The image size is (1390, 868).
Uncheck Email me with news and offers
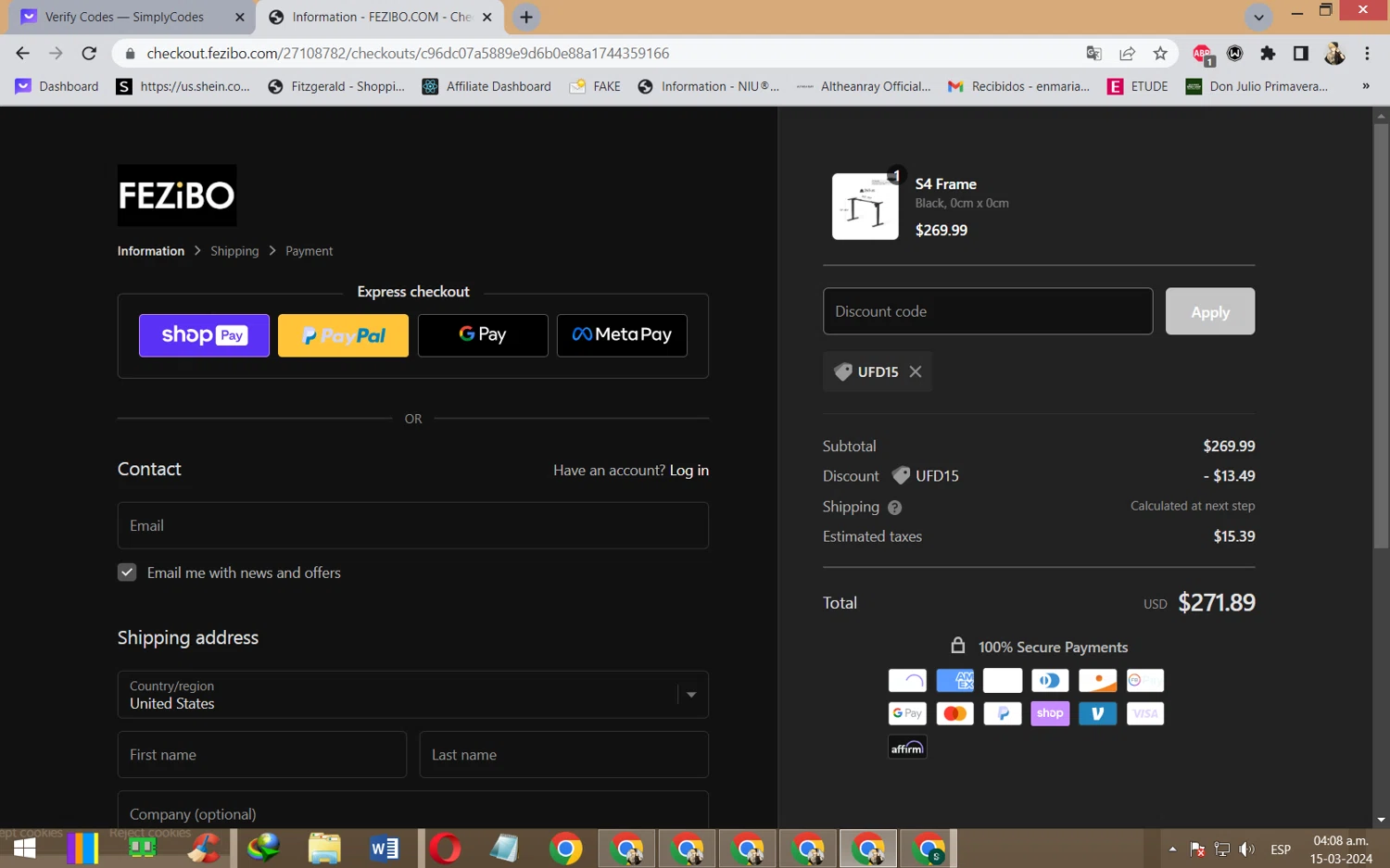point(127,572)
